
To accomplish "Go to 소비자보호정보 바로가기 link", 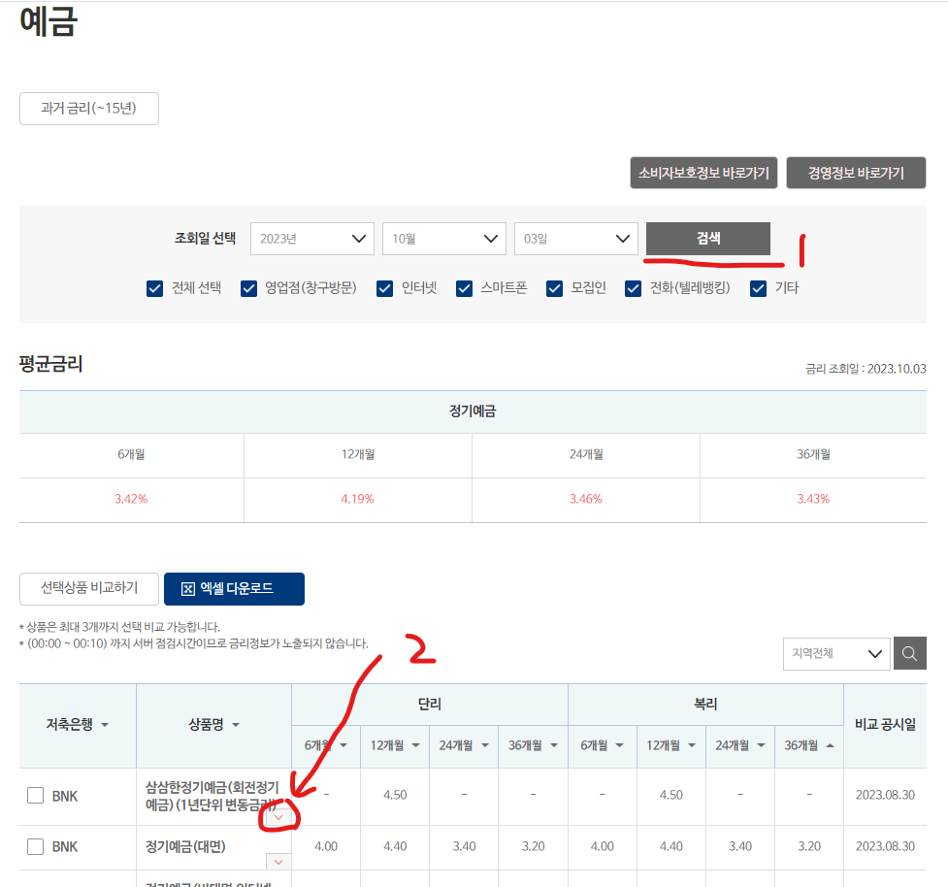I will click(x=703, y=173).
